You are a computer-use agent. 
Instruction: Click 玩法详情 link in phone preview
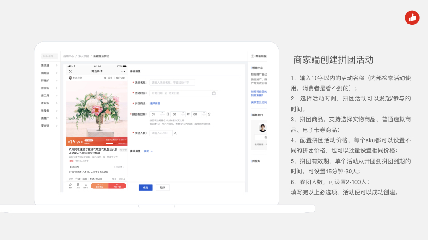click(119, 167)
